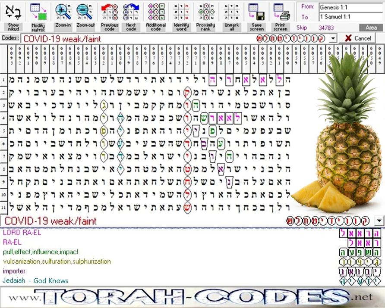Click the Hebrew letters on the importer row
This screenshot has height=308, width=385.
click(x=360, y=271)
